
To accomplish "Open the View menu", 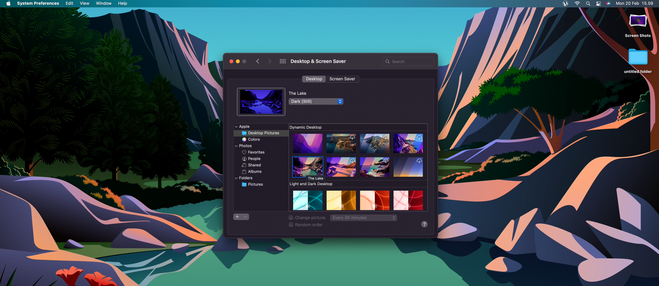I will (x=84, y=4).
